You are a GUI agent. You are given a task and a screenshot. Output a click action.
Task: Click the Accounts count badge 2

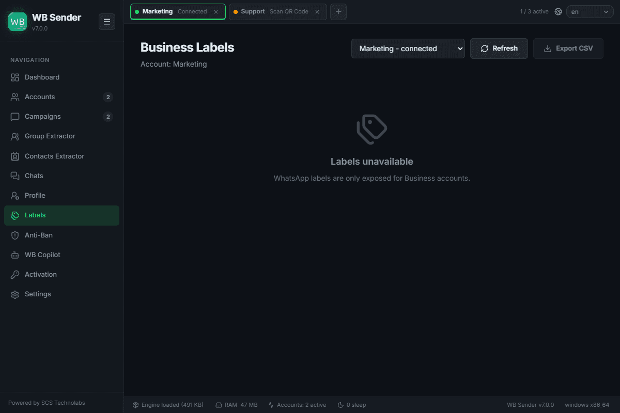(108, 97)
